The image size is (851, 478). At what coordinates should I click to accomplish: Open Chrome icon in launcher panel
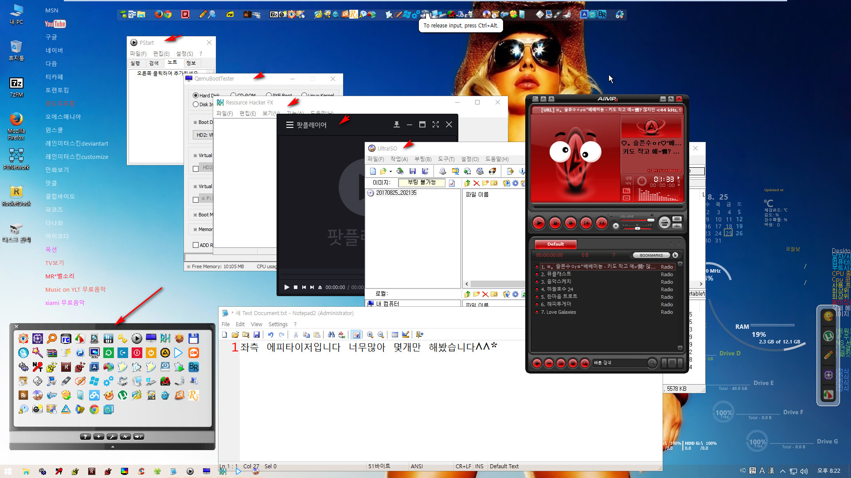[94, 409]
